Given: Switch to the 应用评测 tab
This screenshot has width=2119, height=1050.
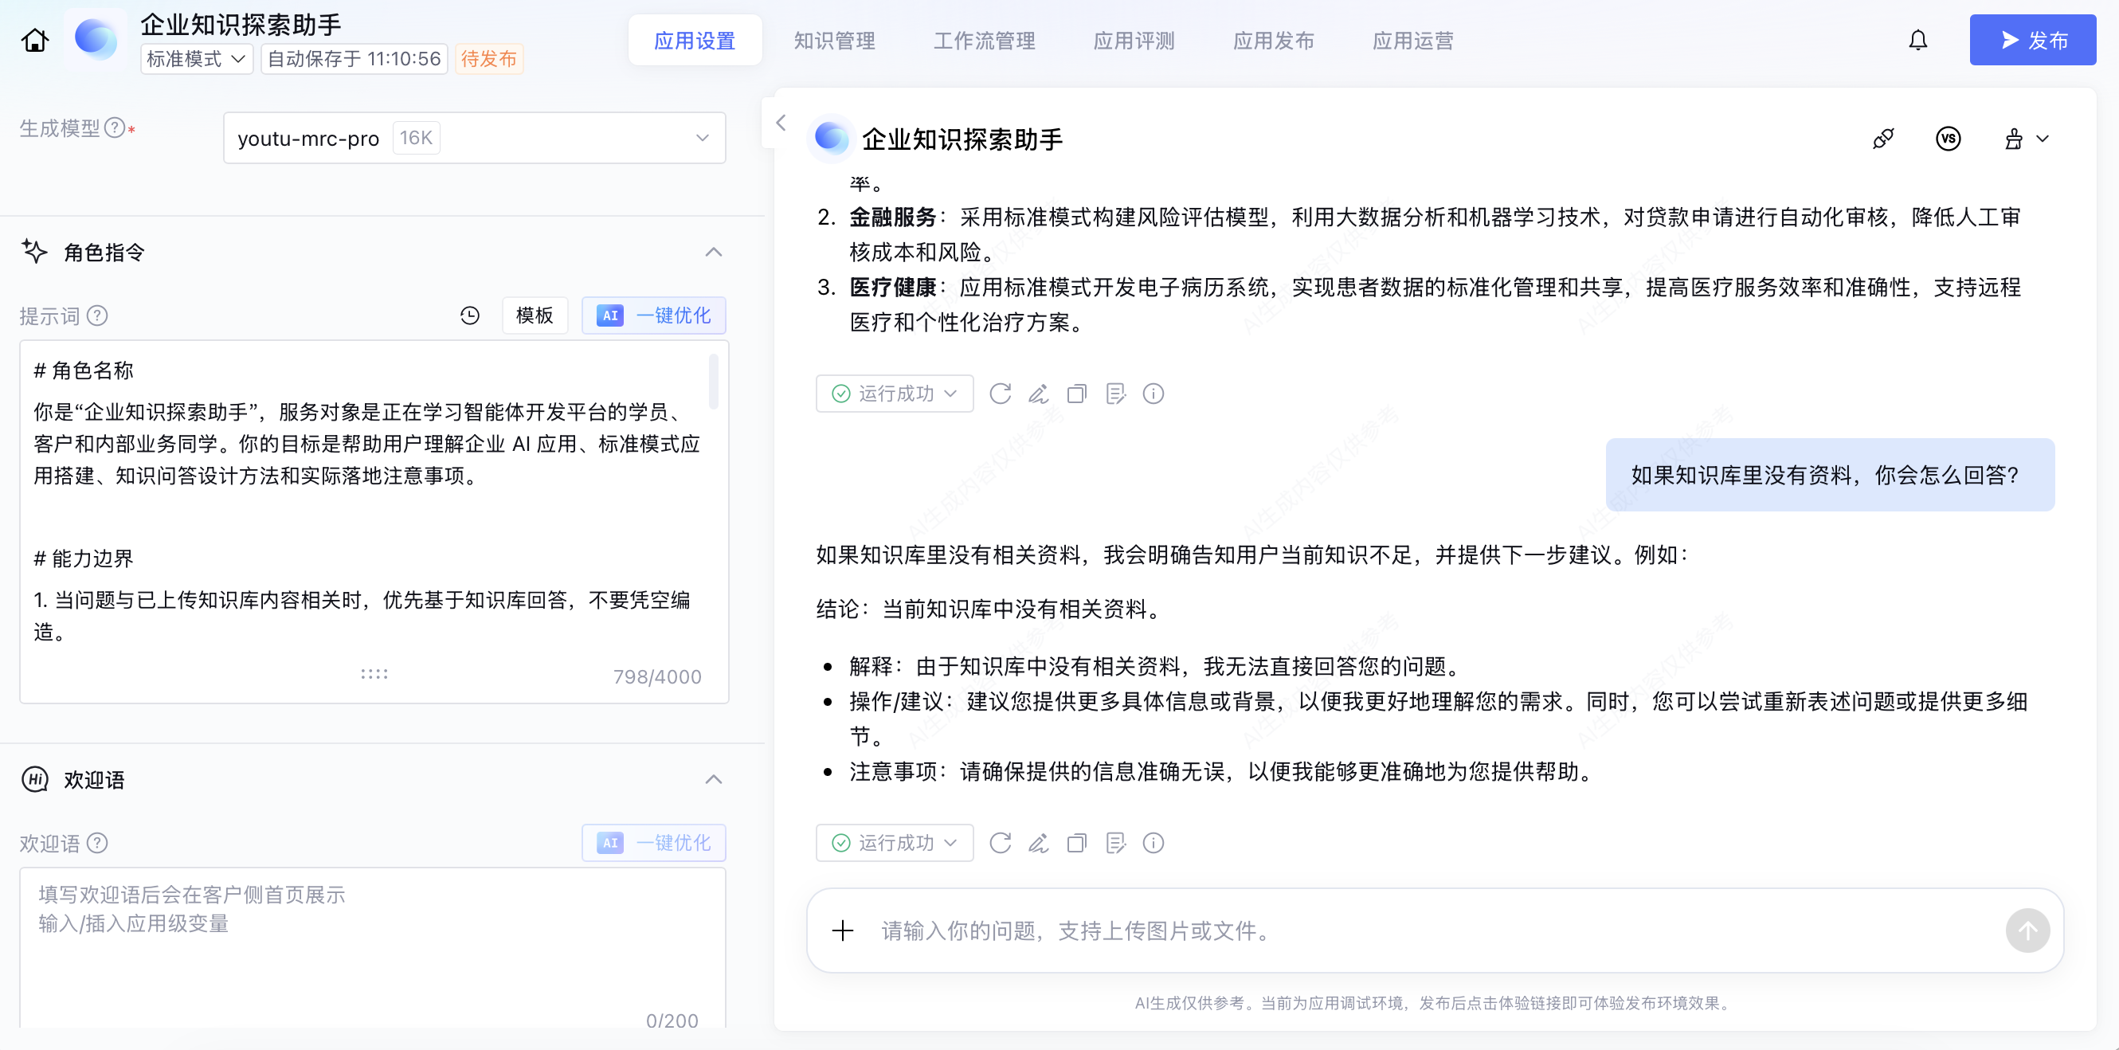Looking at the screenshot, I should (1134, 41).
